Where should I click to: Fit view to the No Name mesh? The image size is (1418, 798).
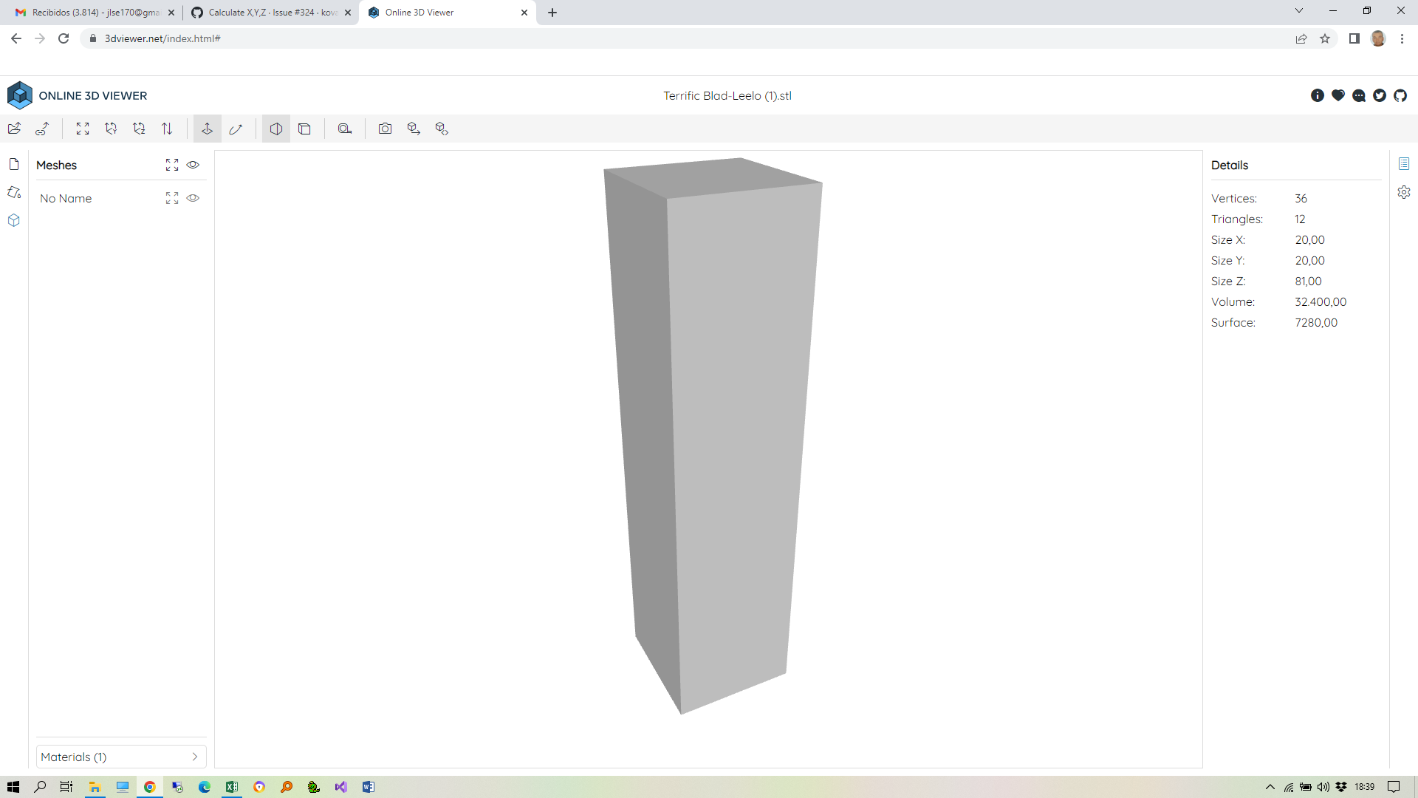click(x=172, y=198)
